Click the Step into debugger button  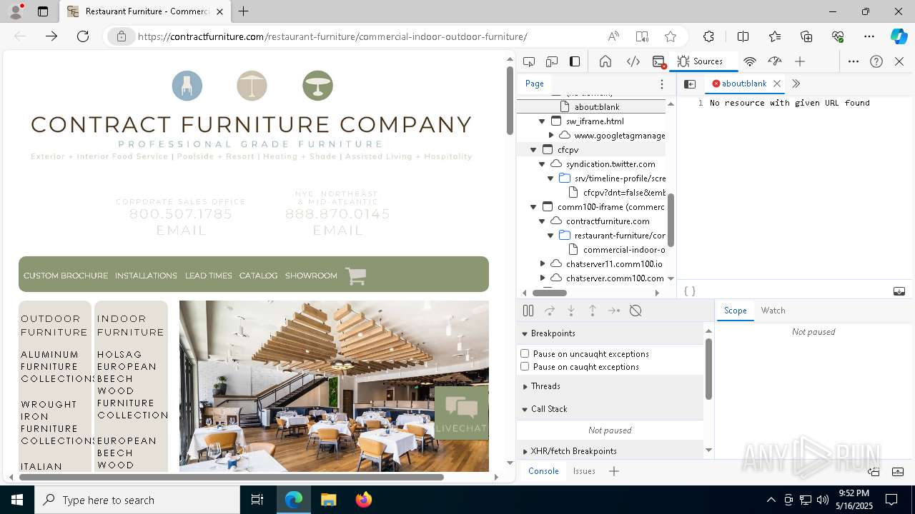571,311
